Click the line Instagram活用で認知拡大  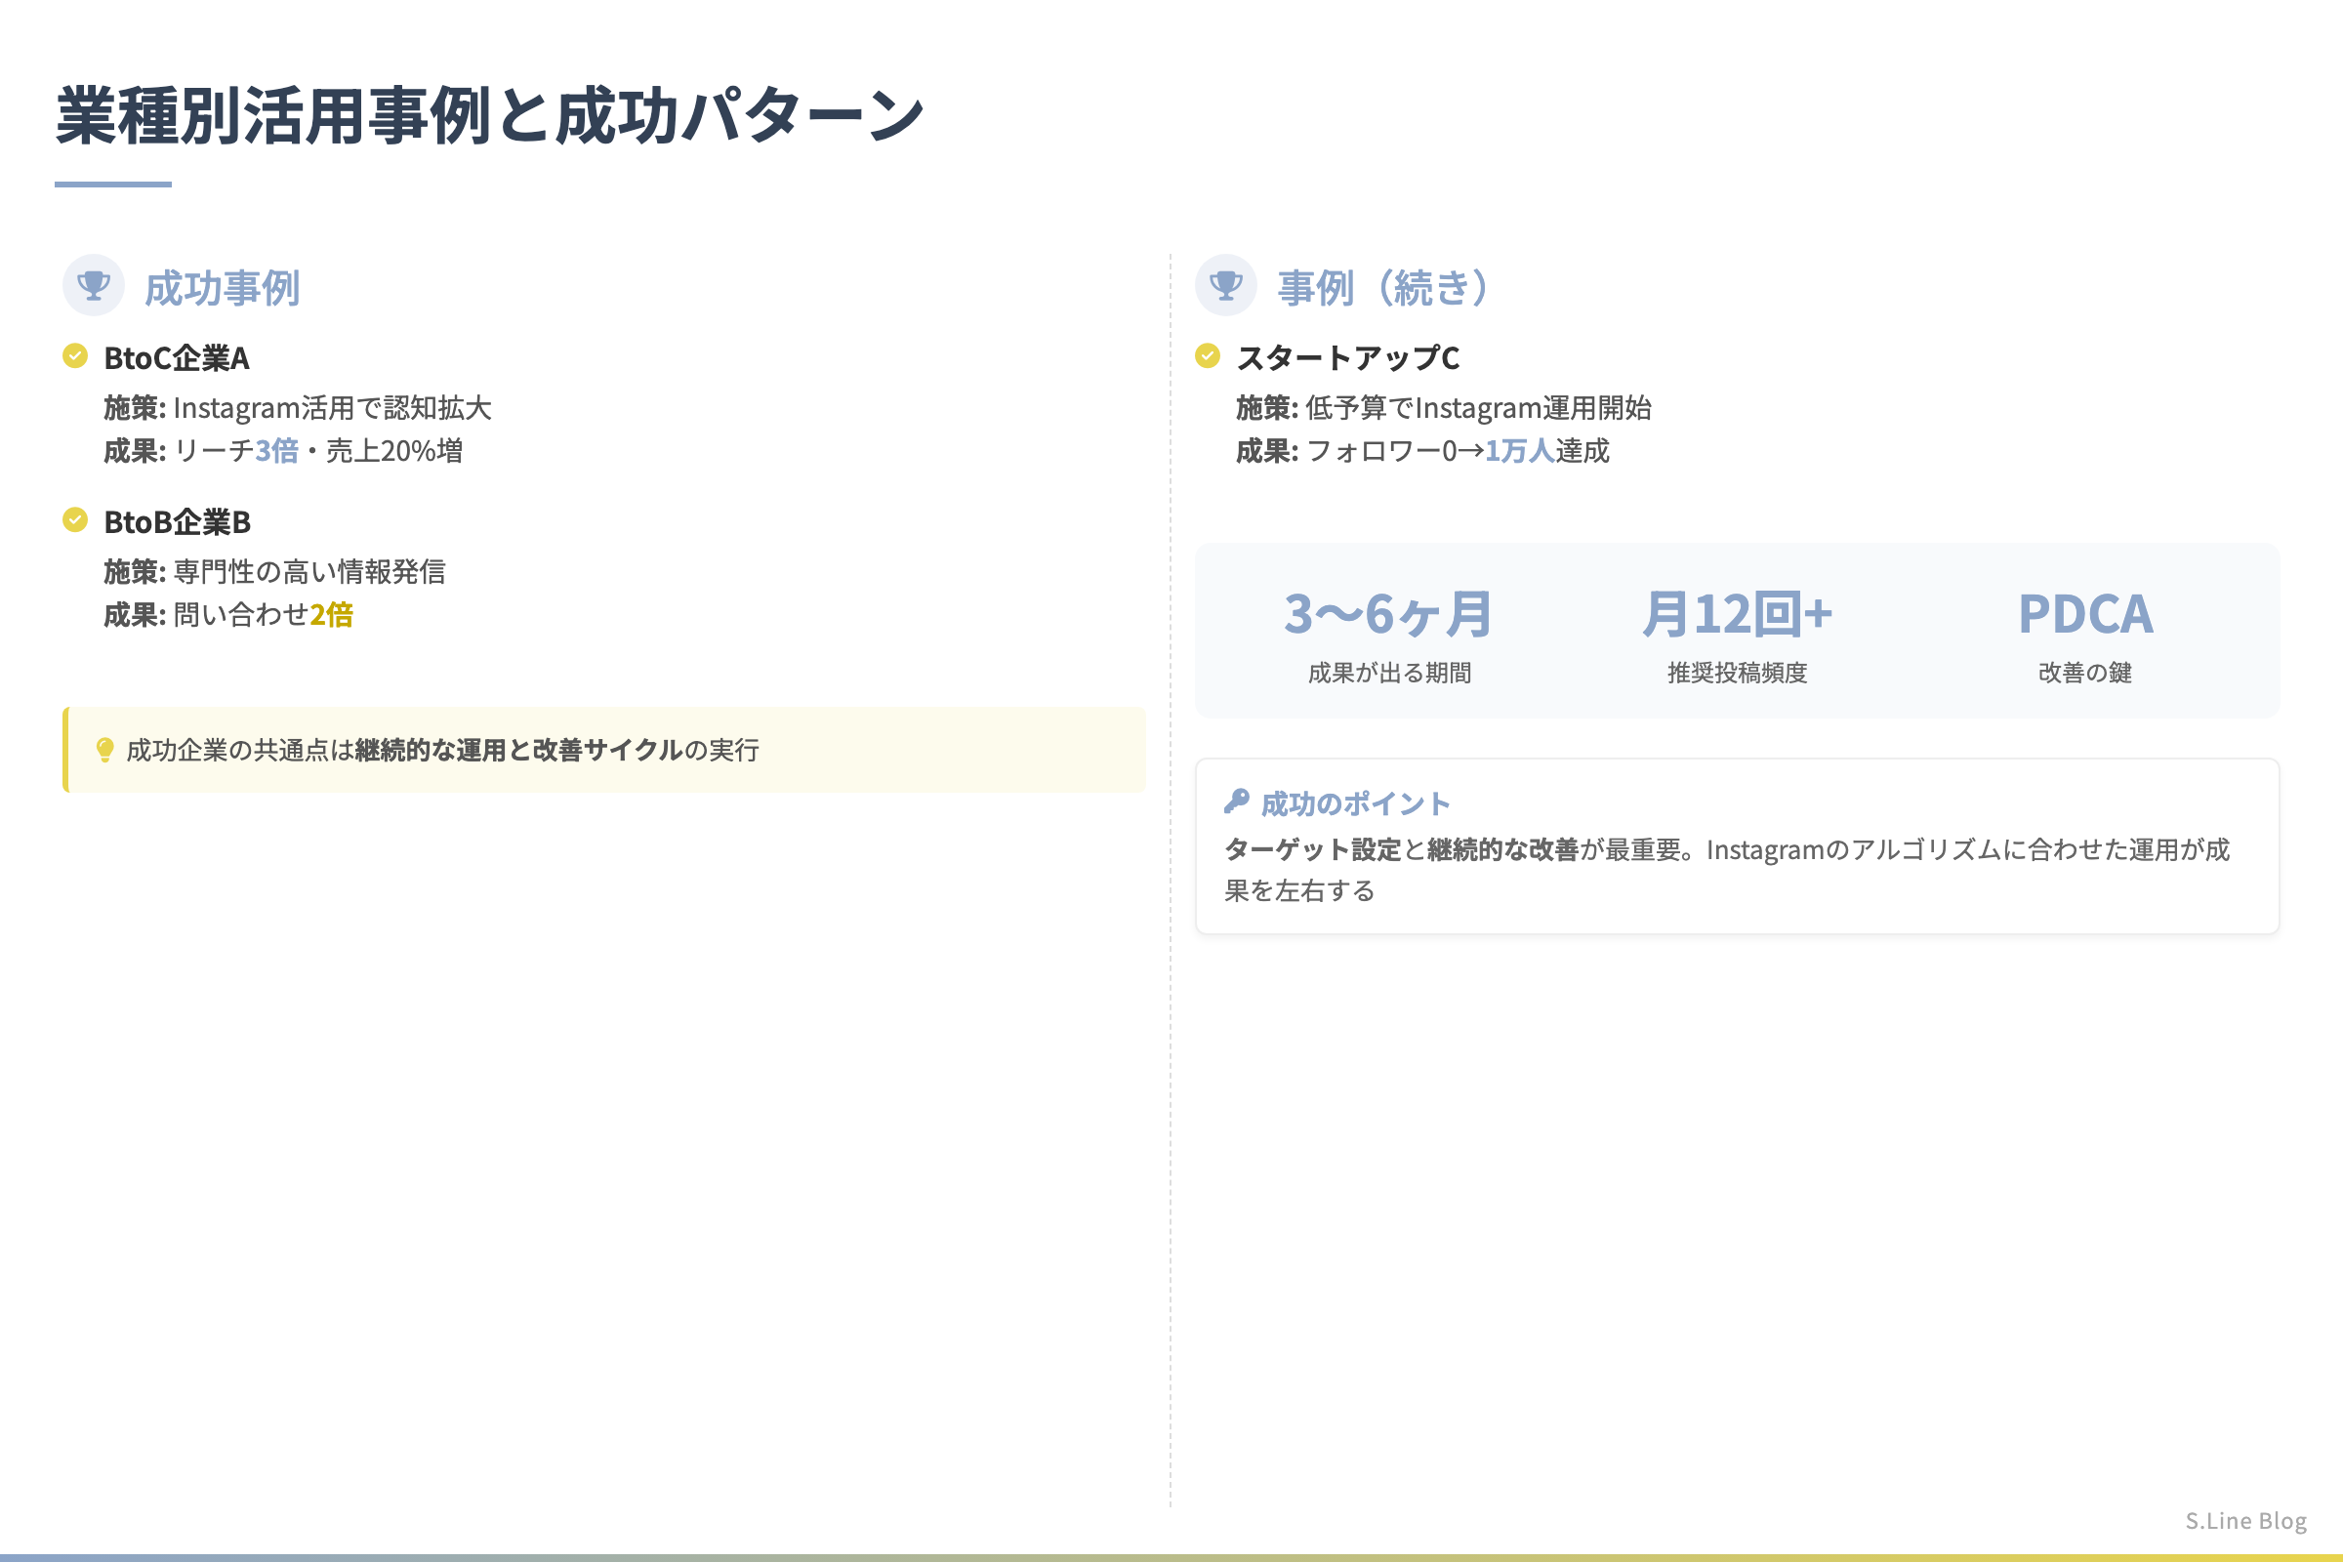[x=333, y=408]
